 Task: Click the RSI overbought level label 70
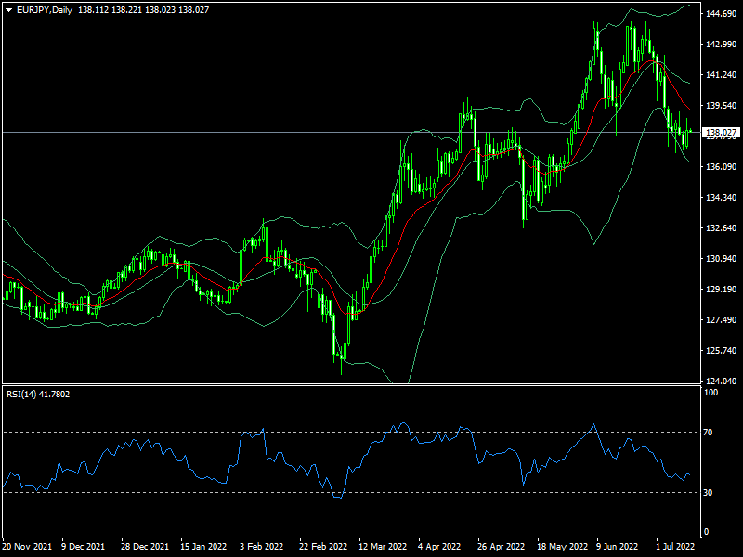(x=708, y=432)
